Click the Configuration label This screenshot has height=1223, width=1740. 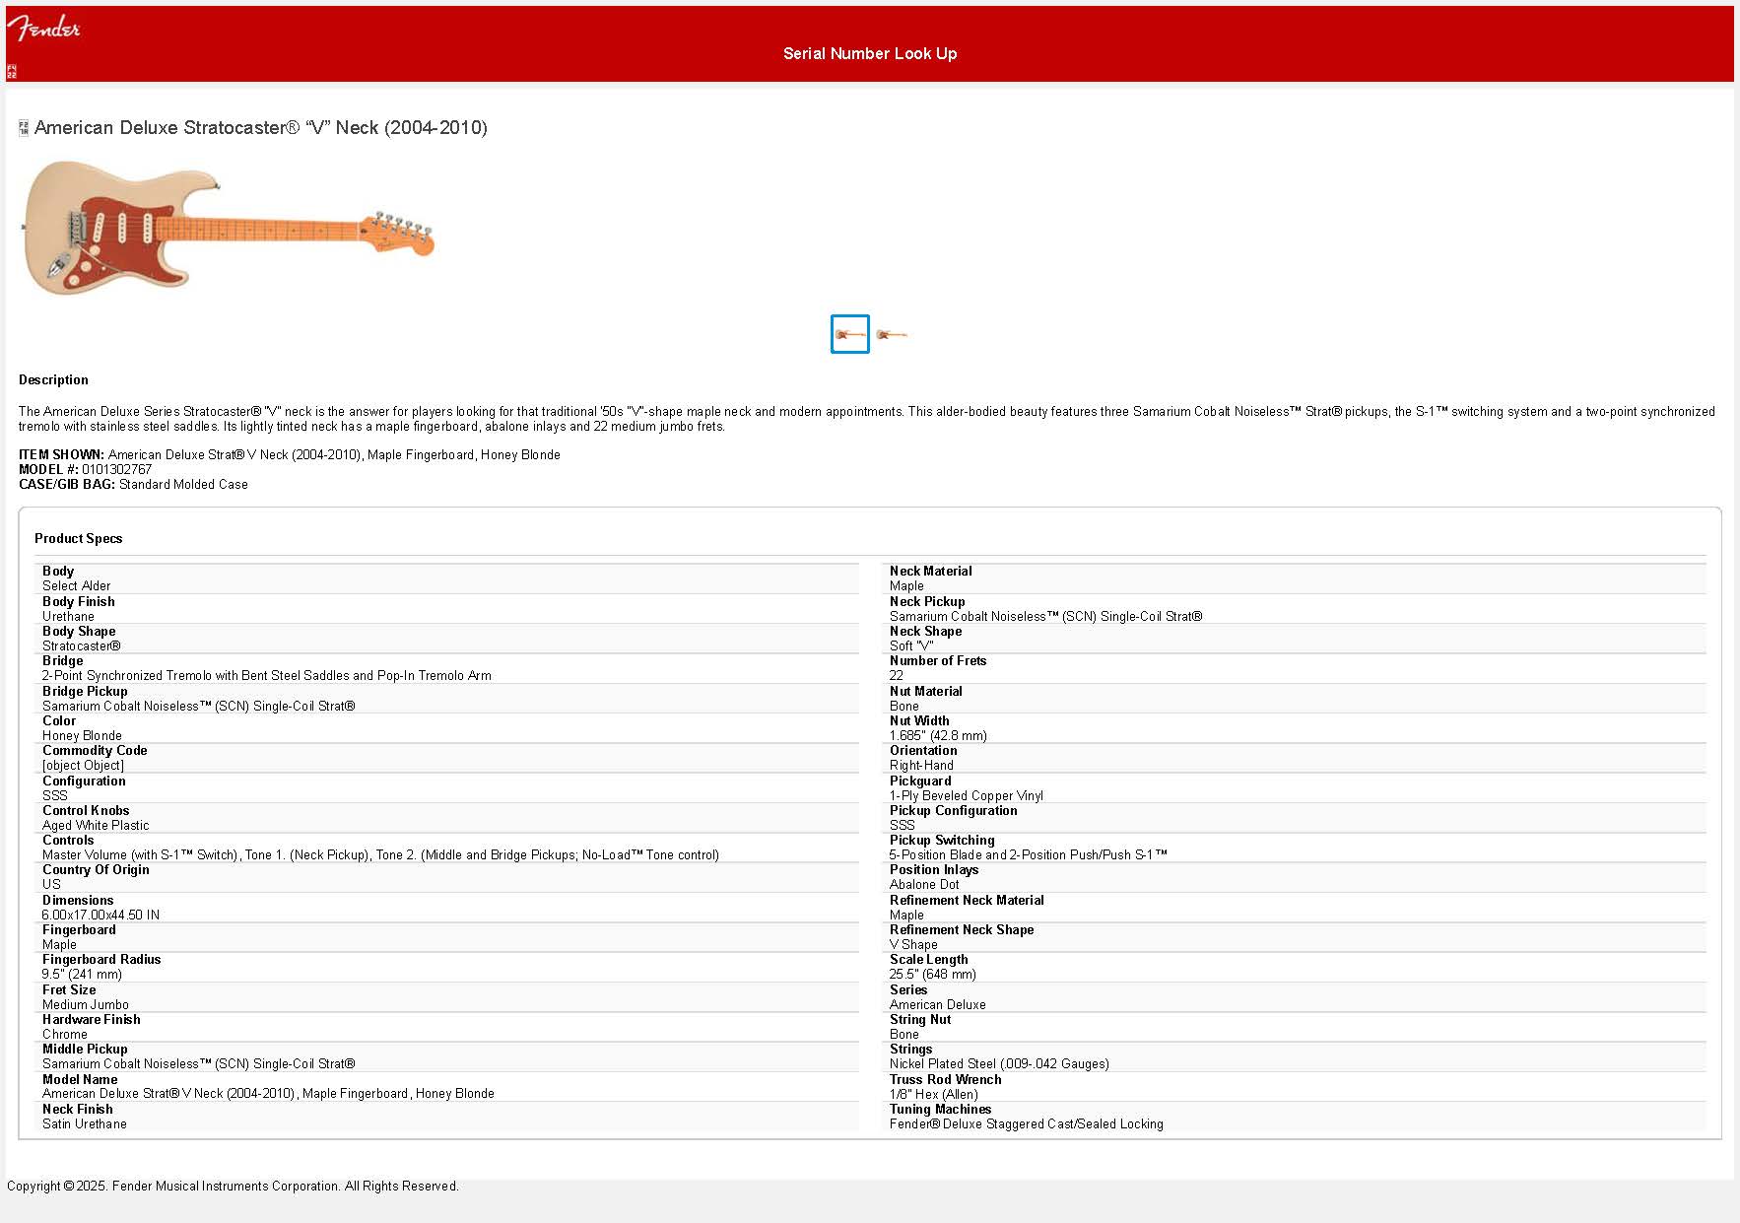coord(84,781)
